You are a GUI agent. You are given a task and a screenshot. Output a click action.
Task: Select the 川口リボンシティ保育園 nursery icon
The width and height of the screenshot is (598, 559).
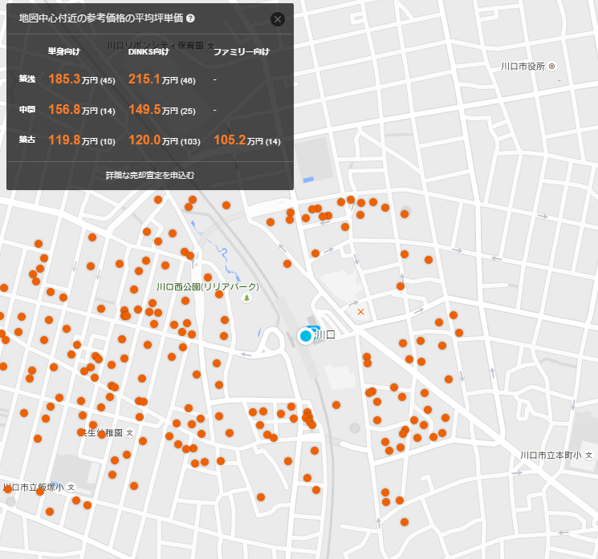pyautogui.click(x=210, y=47)
